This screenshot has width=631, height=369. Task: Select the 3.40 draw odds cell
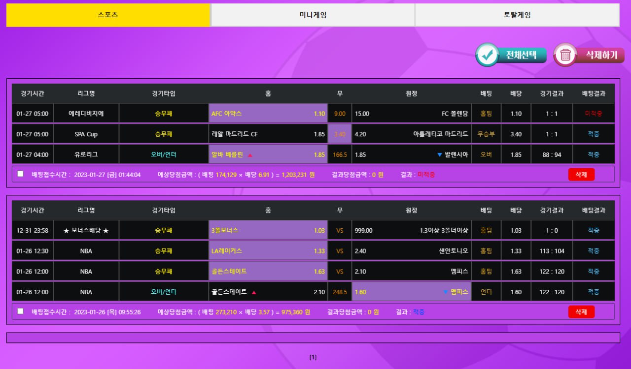point(340,134)
